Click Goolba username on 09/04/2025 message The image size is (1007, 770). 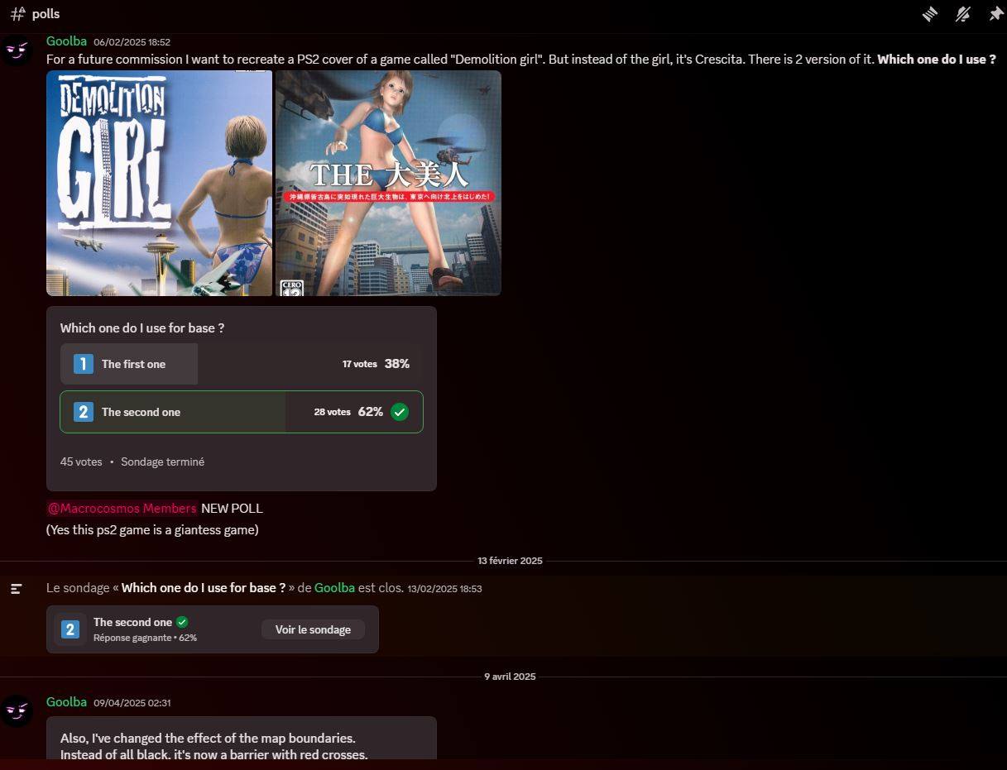[66, 701]
